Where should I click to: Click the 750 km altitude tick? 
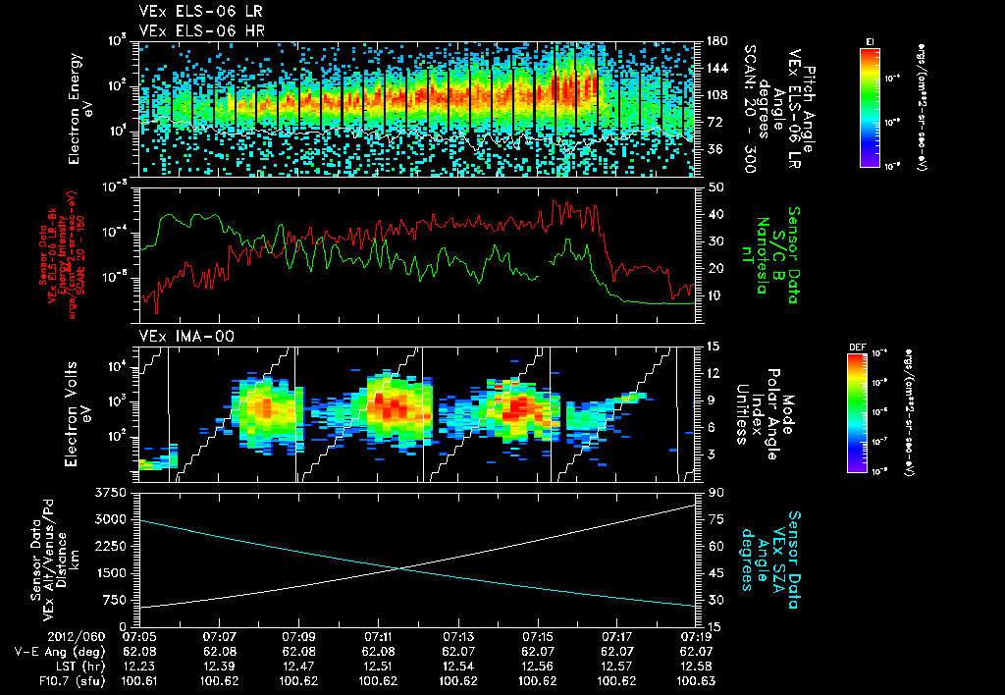(x=115, y=600)
